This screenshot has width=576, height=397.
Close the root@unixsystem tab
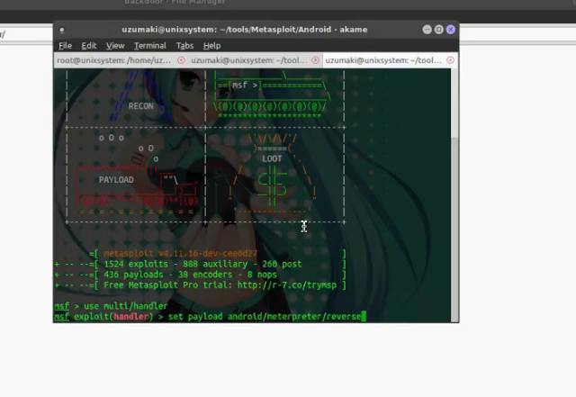[181, 60]
